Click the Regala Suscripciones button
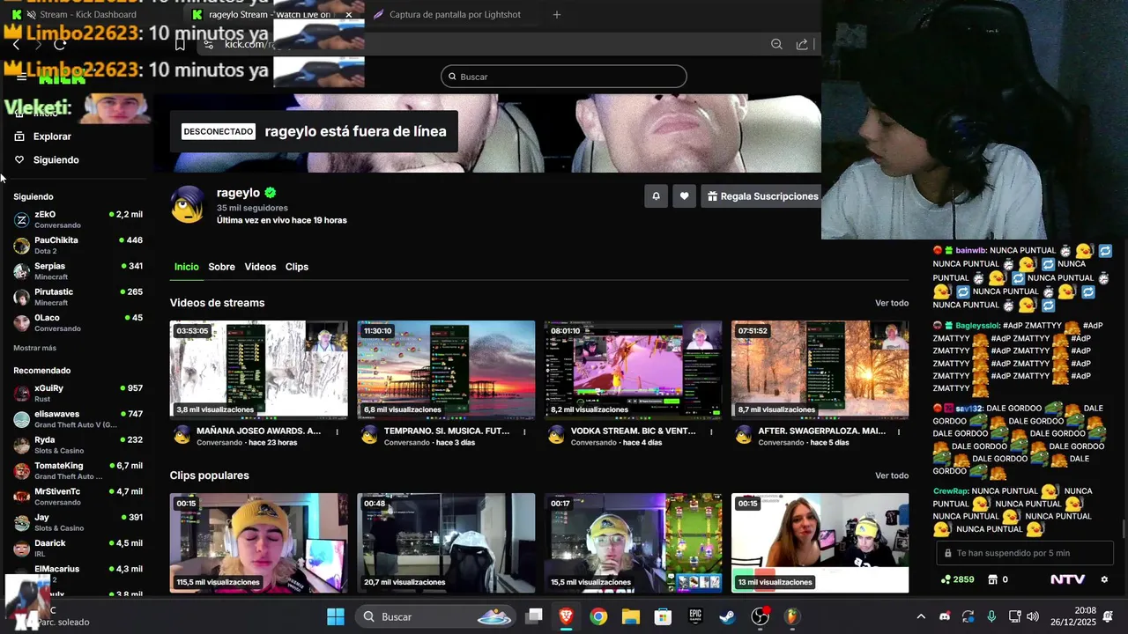This screenshot has width=1128, height=634. click(x=762, y=196)
